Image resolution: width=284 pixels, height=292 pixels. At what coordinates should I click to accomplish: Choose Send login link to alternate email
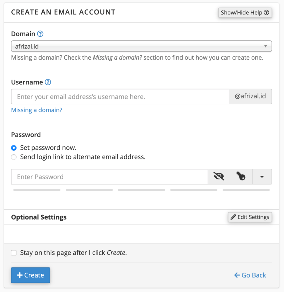14,157
